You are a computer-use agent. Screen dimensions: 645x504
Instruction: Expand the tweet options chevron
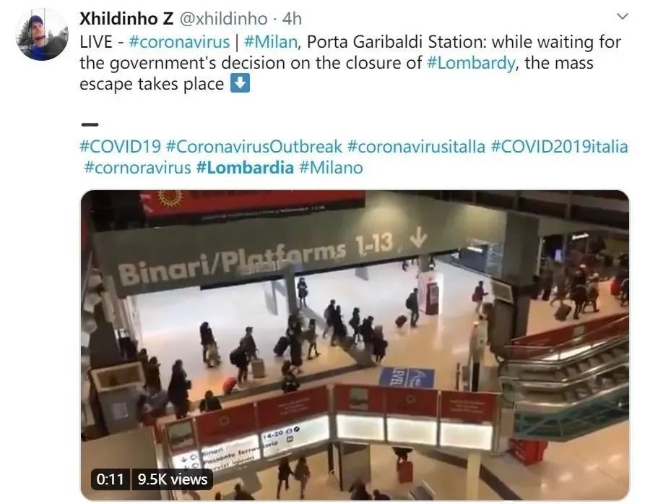[623, 17]
